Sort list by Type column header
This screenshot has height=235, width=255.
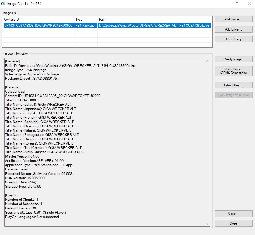[x=86, y=20]
